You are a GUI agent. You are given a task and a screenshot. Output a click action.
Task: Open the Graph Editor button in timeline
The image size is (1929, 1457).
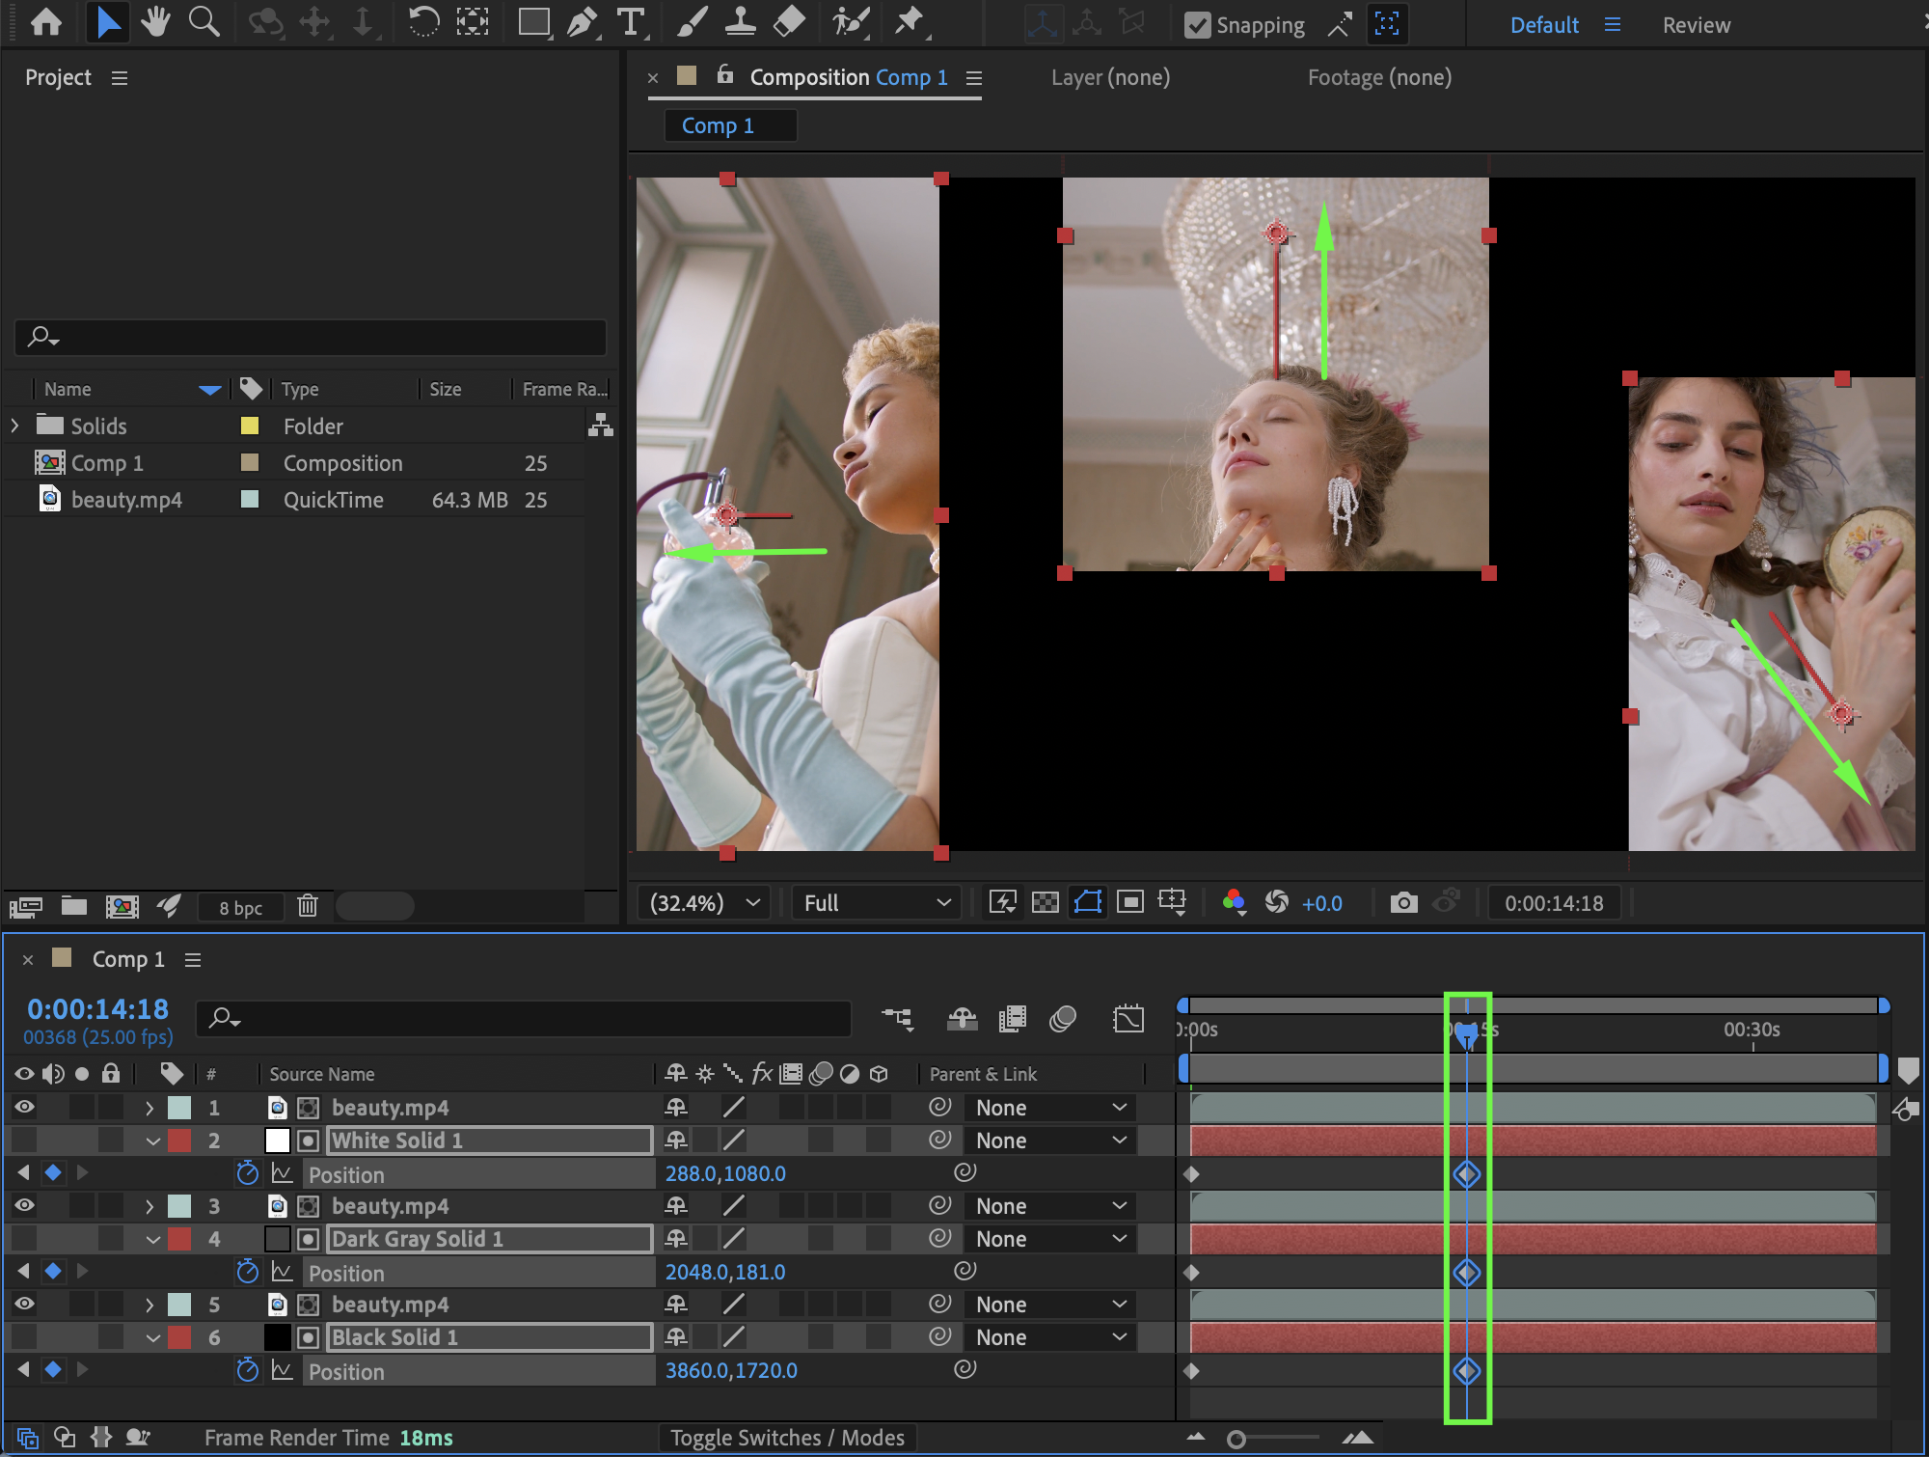click(x=1128, y=1019)
